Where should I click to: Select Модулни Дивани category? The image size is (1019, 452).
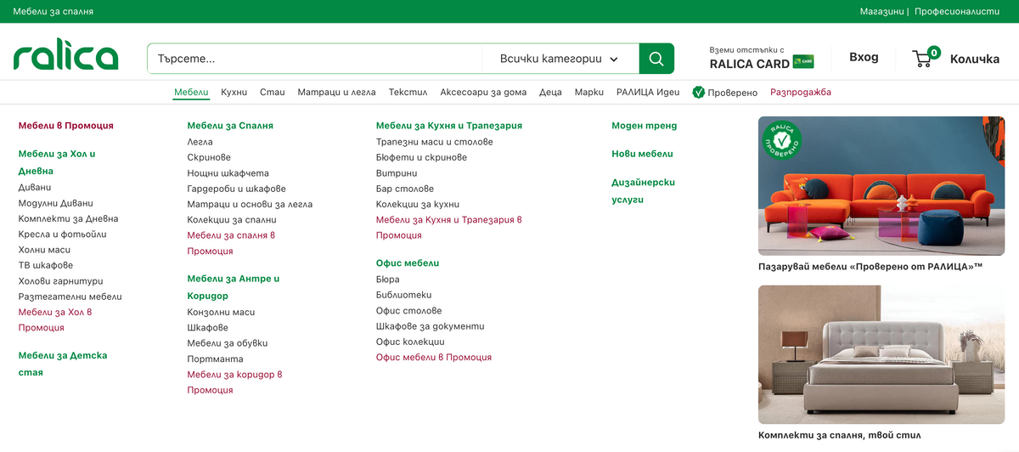pyautogui.click(x=56, y=203)
